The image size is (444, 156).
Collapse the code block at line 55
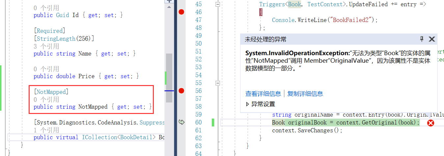click(217, 83)
